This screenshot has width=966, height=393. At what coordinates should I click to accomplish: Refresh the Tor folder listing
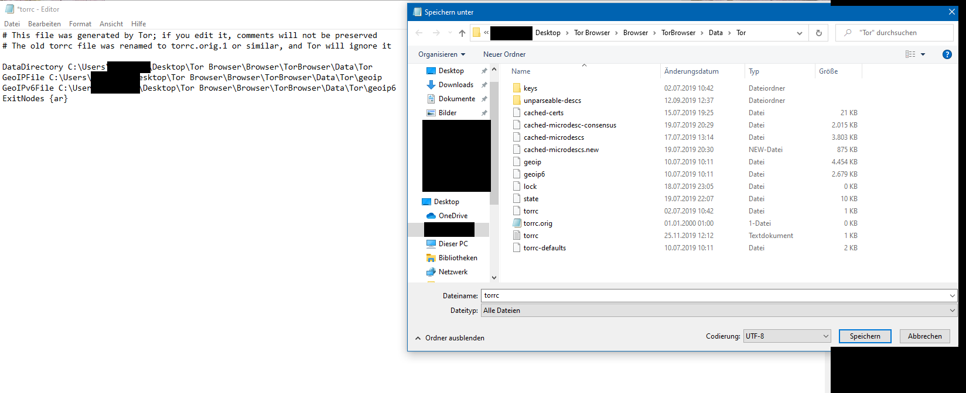click(x=818, y=33)
